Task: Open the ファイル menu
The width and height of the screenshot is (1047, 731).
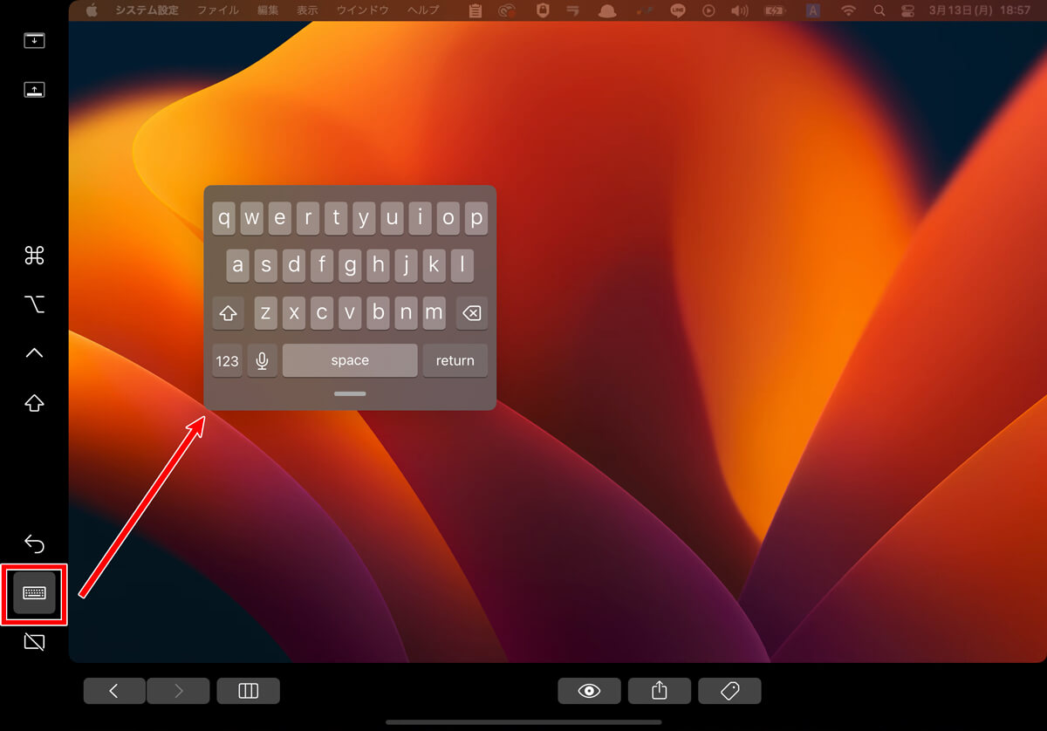Action: point(218,10)
